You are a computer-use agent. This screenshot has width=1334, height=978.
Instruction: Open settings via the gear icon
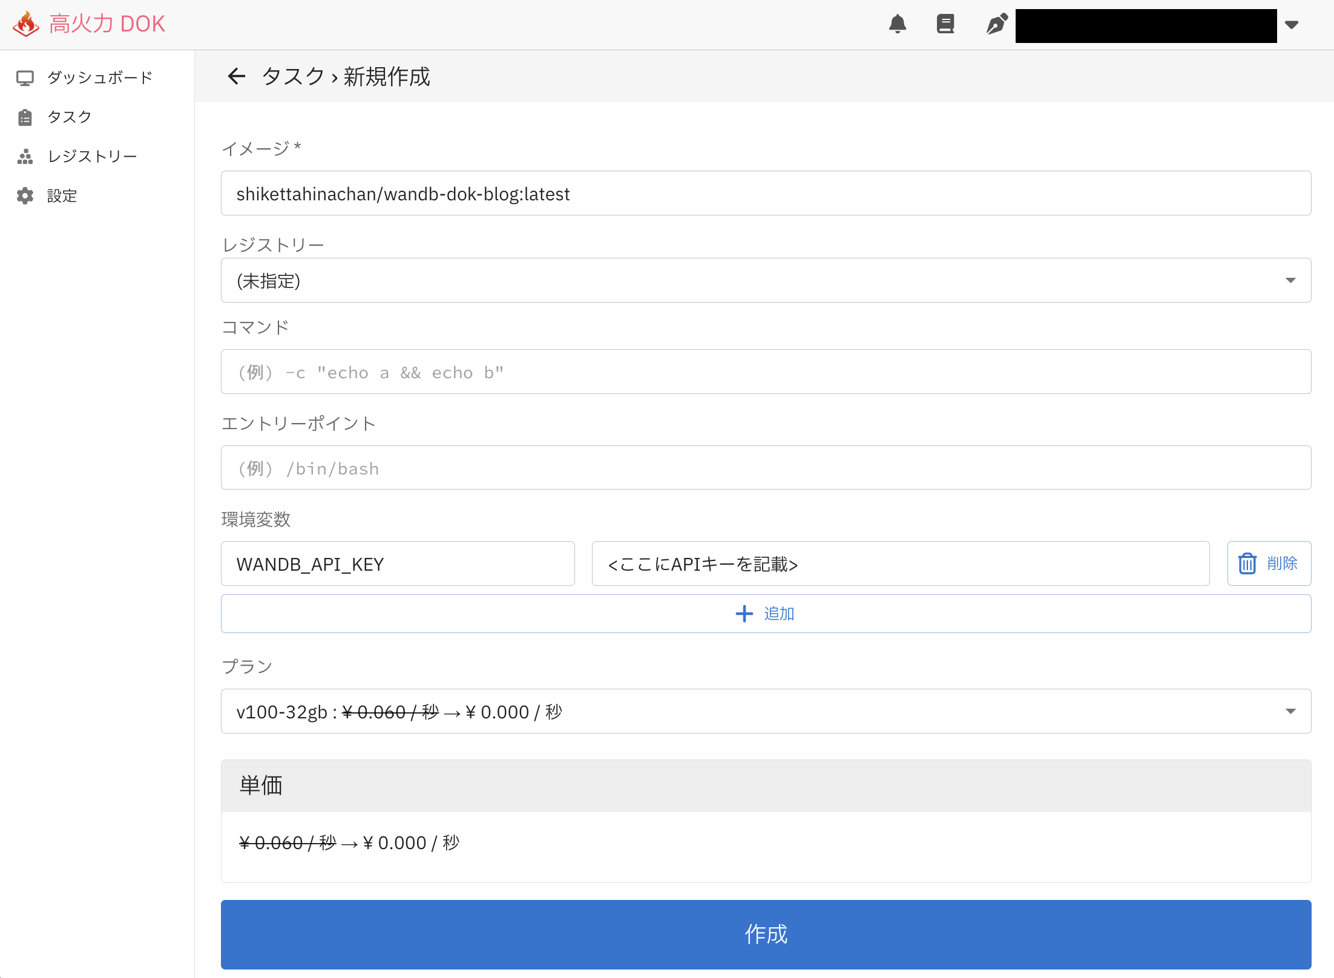click(25, 195)
